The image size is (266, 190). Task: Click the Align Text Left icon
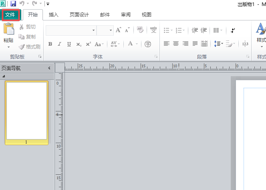pos(166,44)
